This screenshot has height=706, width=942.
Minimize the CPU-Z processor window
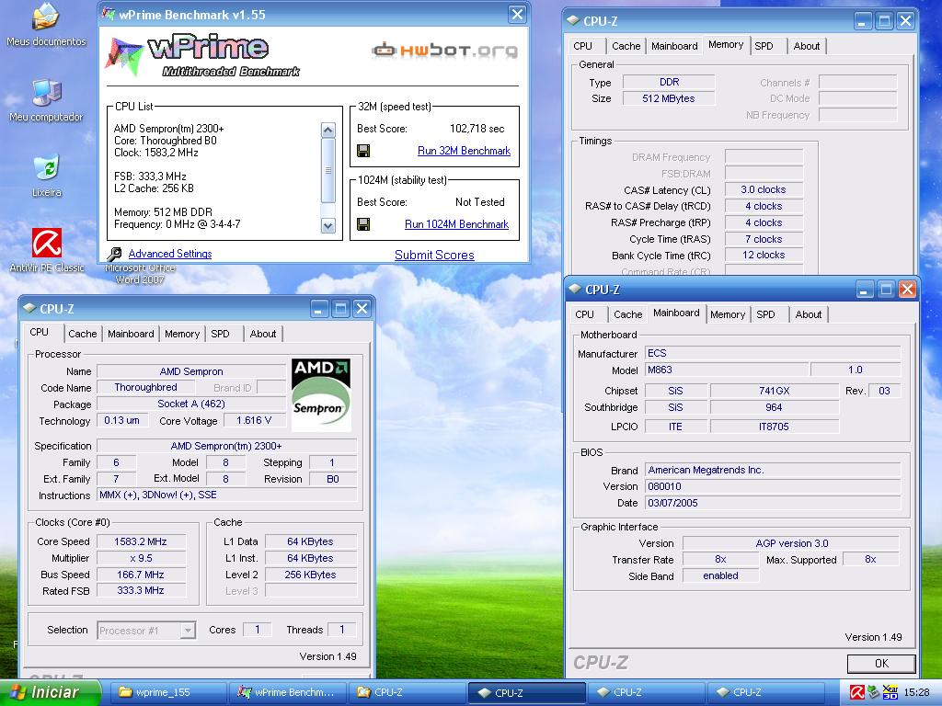[319, 309]
